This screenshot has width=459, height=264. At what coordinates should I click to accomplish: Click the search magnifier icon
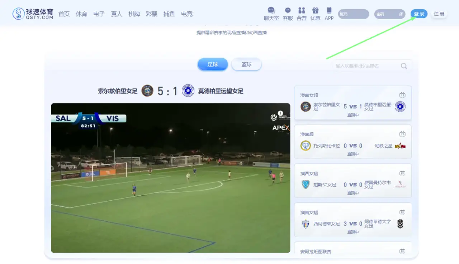(404, 66)
